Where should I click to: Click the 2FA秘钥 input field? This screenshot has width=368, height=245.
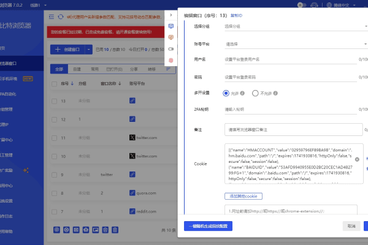coord(291,109)
